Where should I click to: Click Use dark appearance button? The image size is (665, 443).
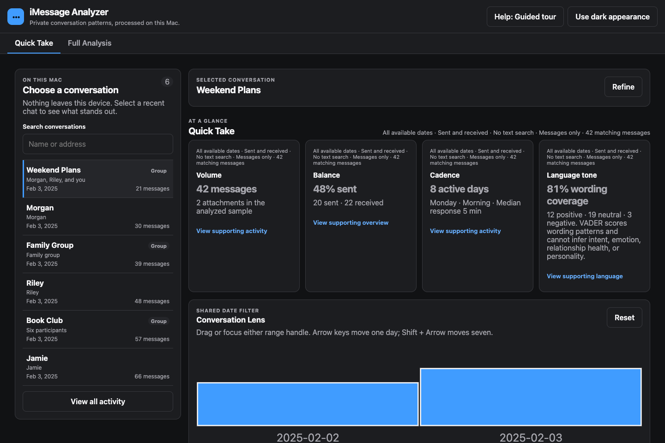(x=612, y=17)
